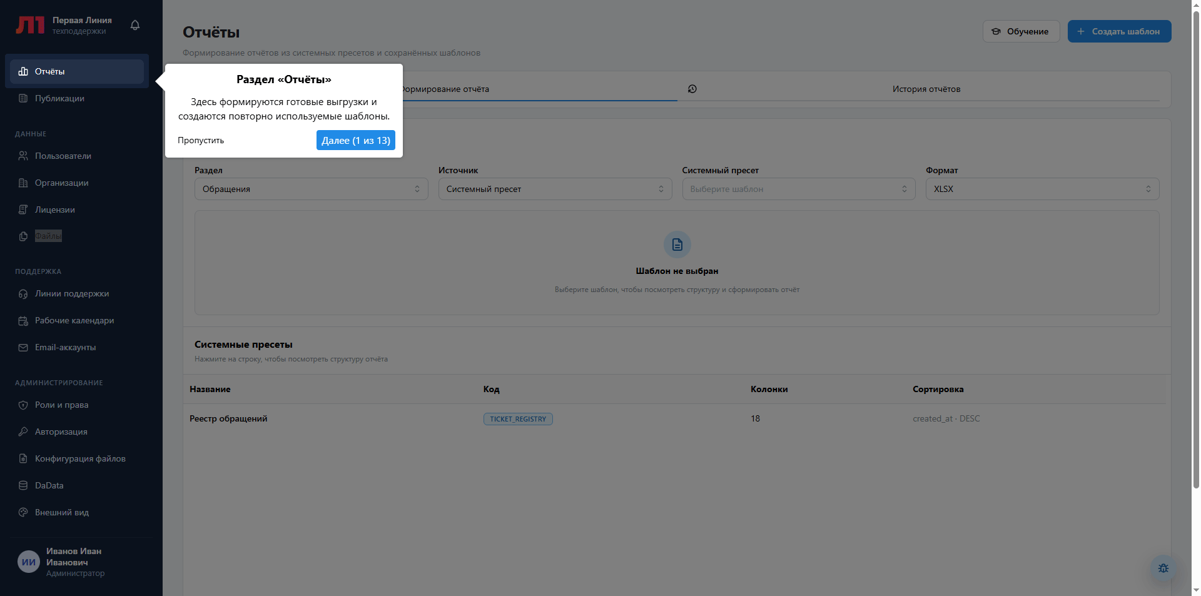
Task: Click the Название column header
Action: [x=210, y=389]
